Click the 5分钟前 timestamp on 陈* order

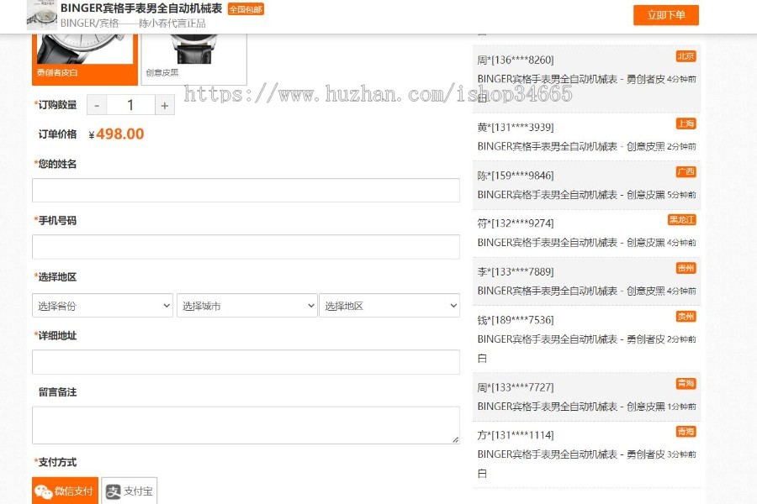pyautogui.click(x=681, y=195)
